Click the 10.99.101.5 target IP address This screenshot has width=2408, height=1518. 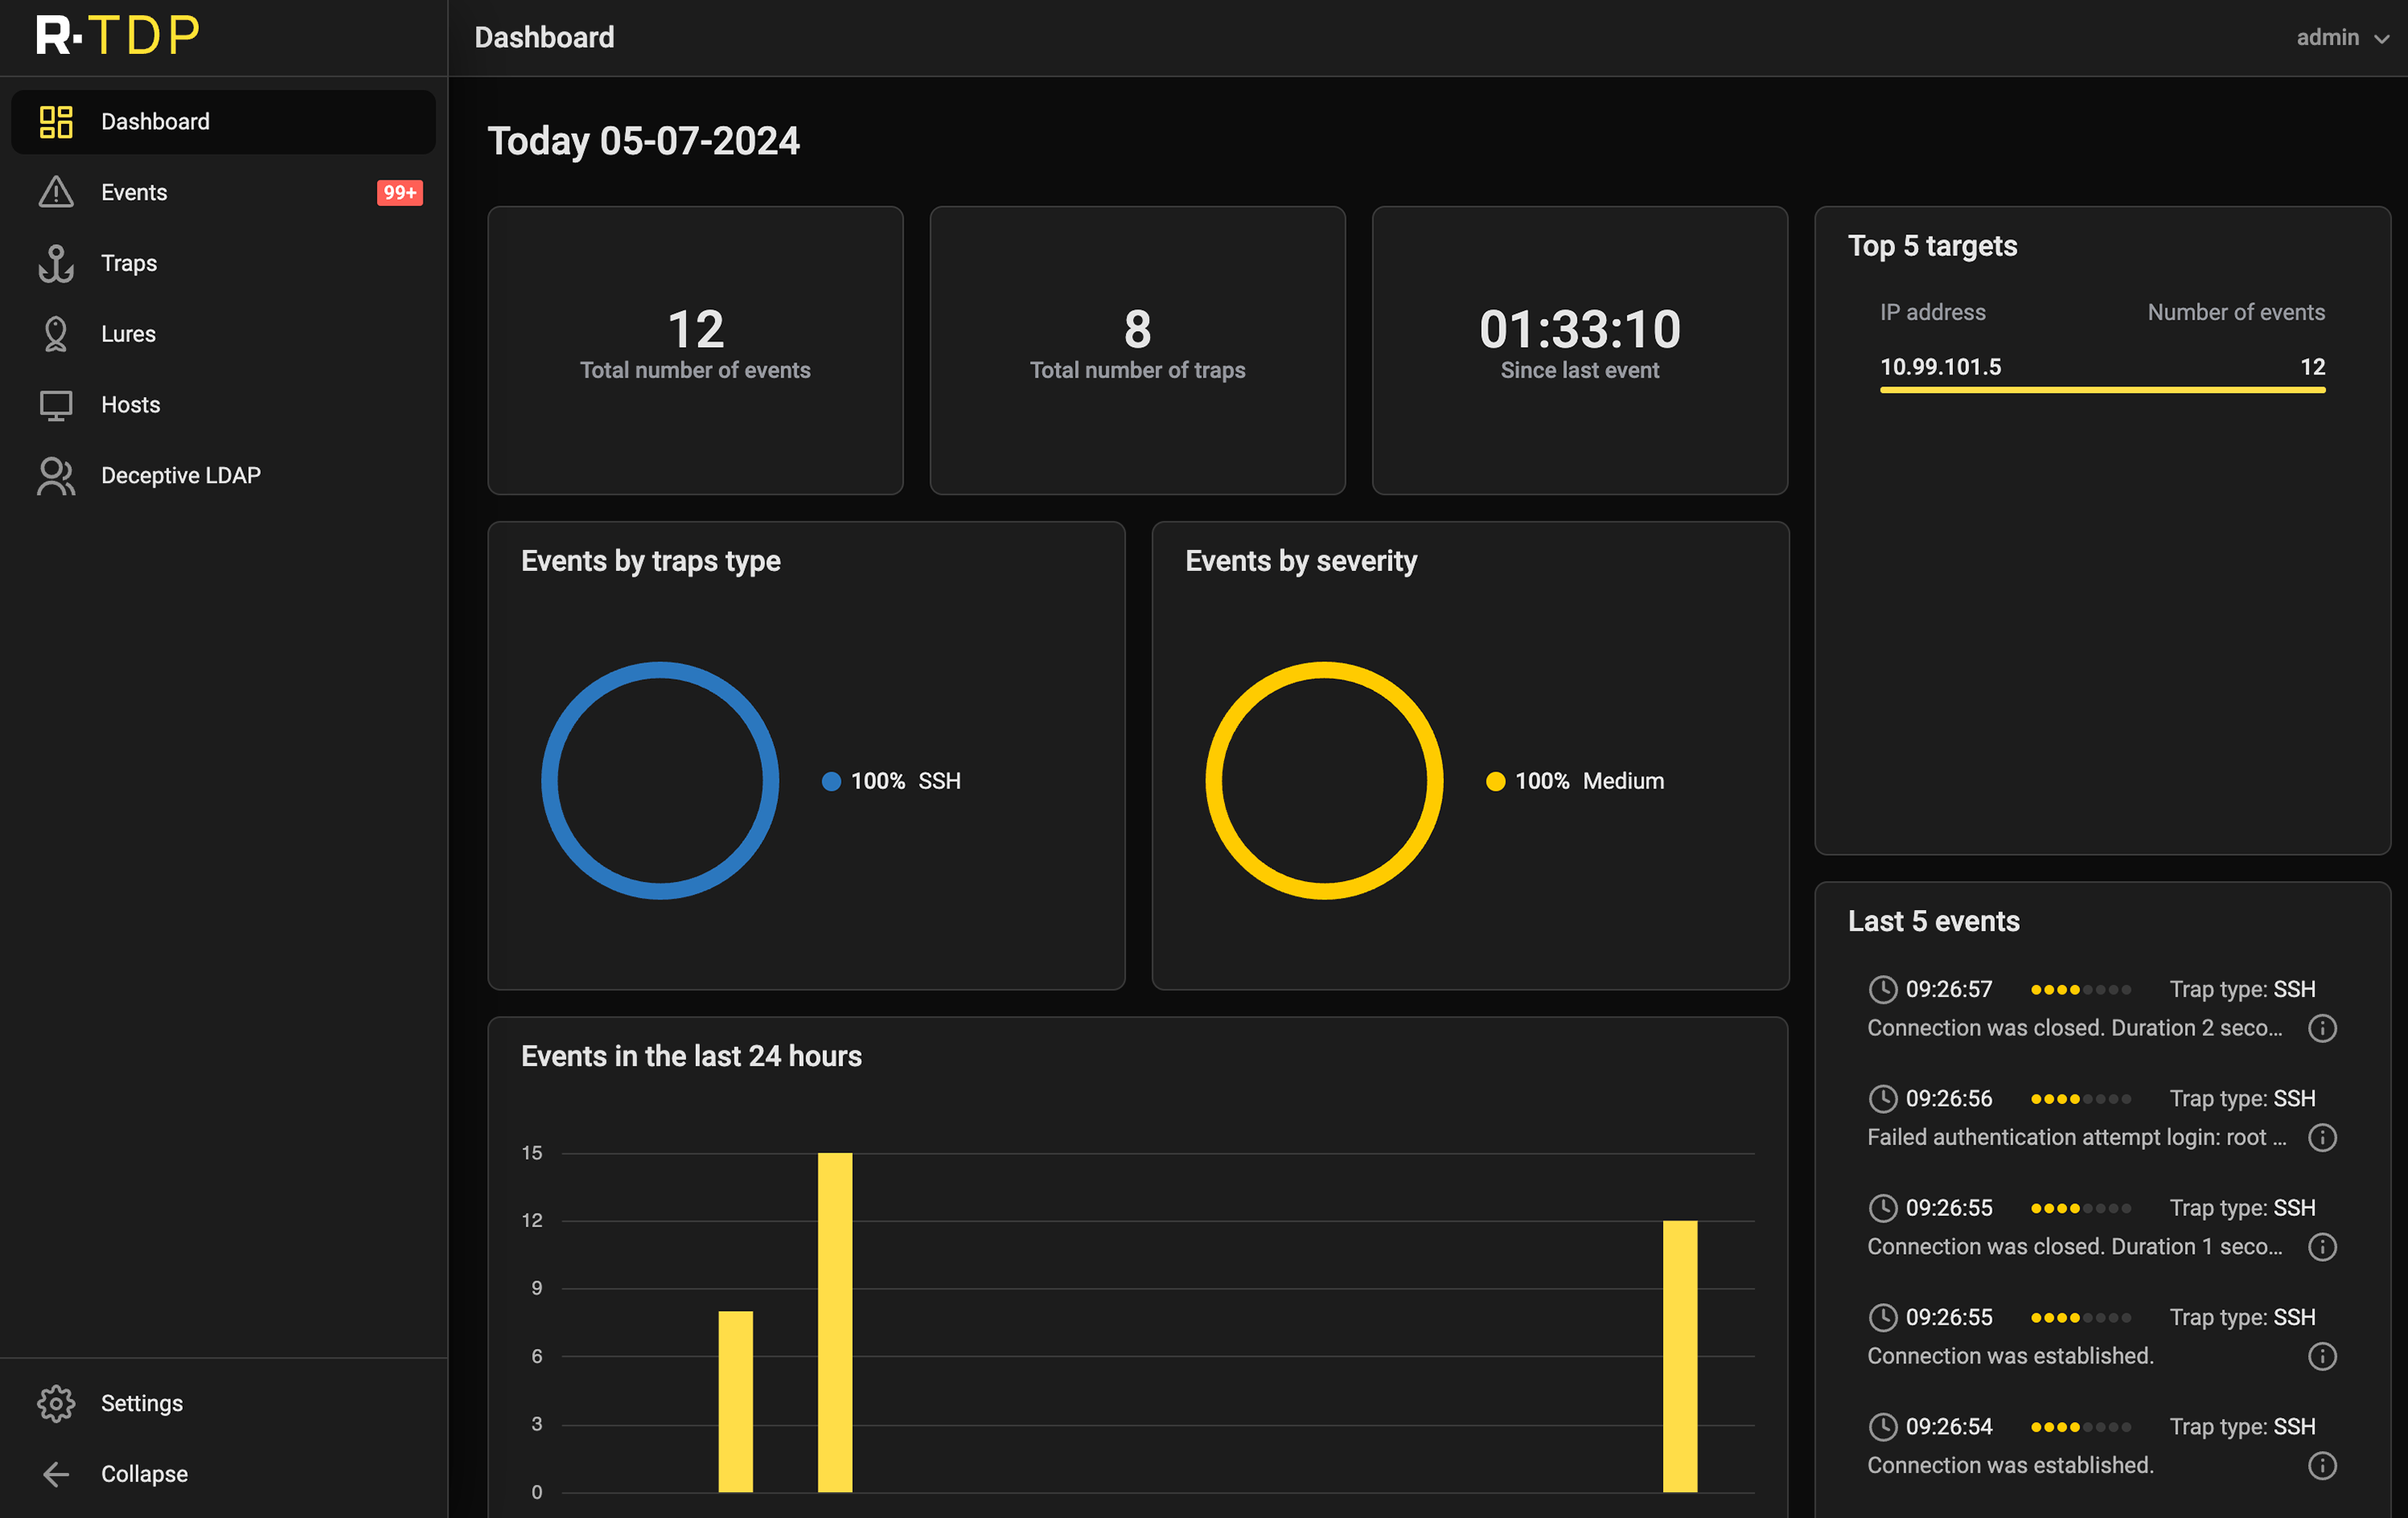[1940, 367]
